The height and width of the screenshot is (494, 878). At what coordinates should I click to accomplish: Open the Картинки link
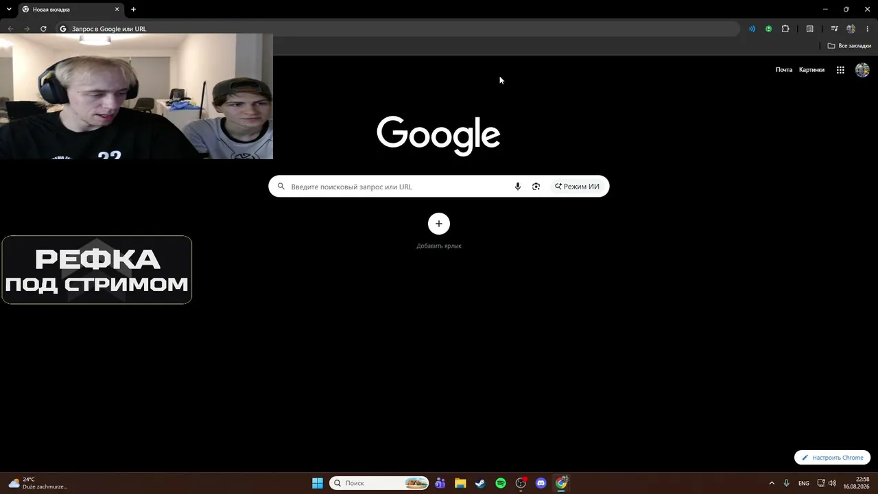click(811, 70)
